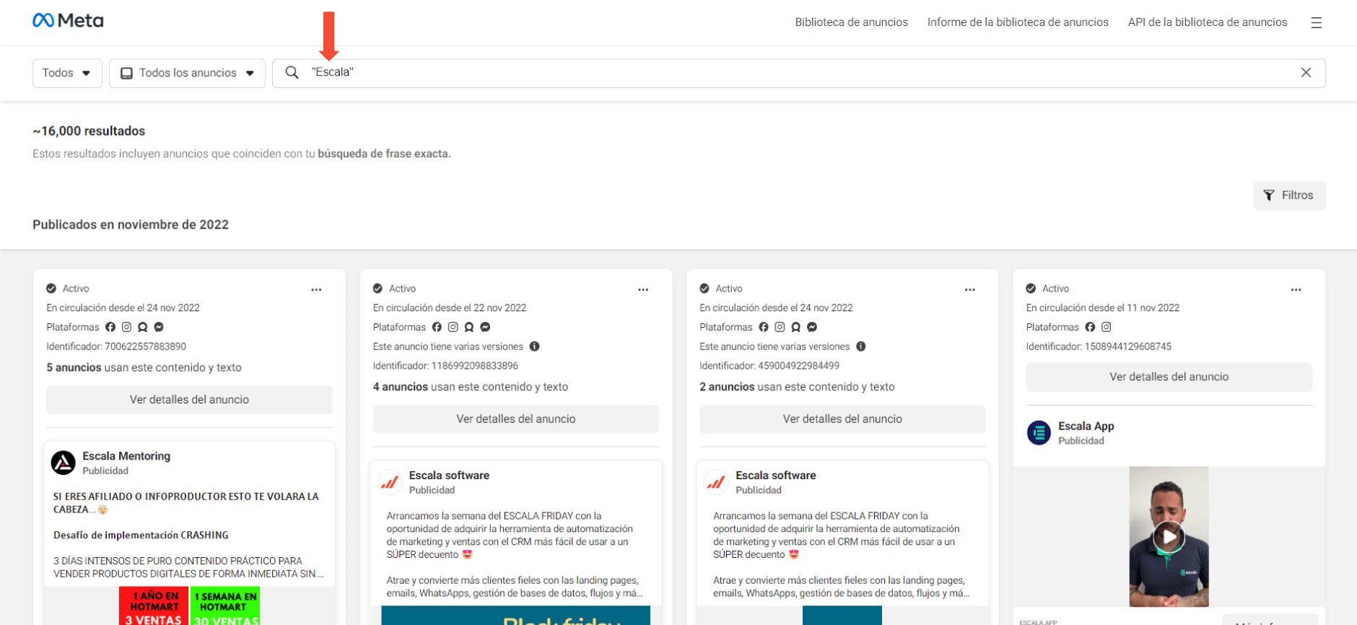1357x625 pixels.
Task: Click "Publicados en noviembre de 2022" heading
Action: tap(131, 225)
